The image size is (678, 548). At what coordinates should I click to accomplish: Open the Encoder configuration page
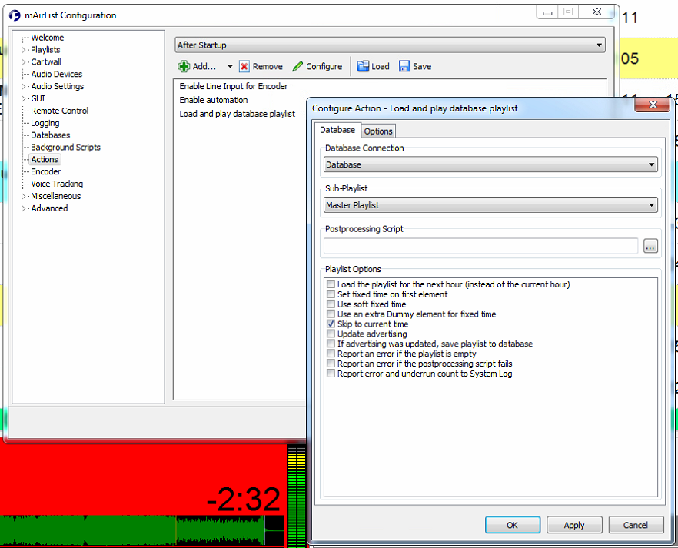45,171
